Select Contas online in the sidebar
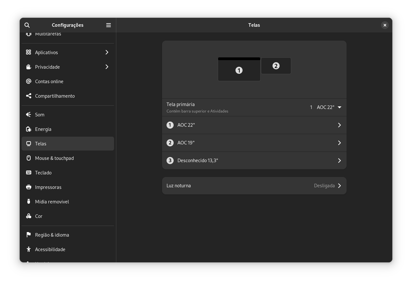The height and width of the screenshot is (284, 412). tap(68, 81)
